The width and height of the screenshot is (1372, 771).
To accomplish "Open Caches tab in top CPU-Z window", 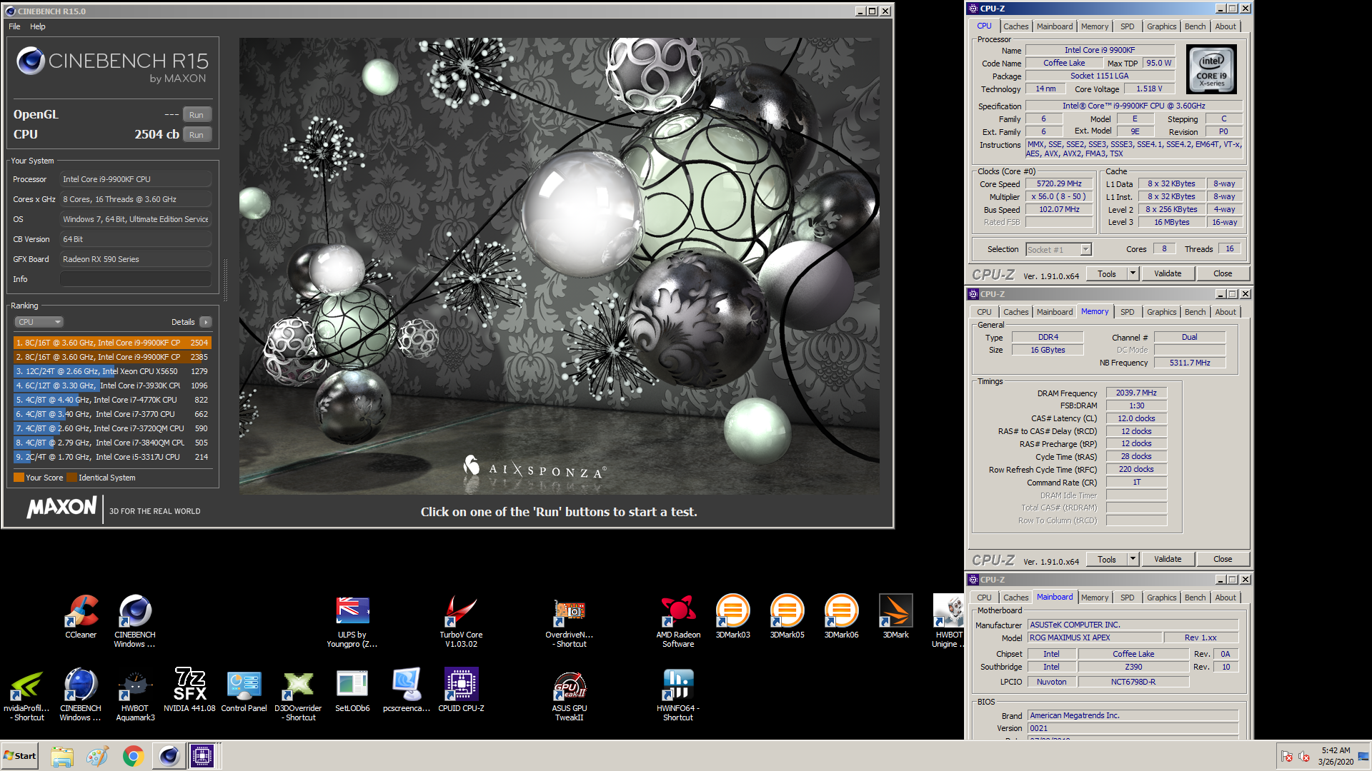I will click(x=1015, y=26).
